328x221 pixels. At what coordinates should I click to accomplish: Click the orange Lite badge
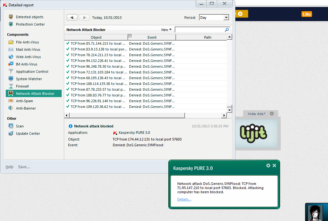[307, 14]
